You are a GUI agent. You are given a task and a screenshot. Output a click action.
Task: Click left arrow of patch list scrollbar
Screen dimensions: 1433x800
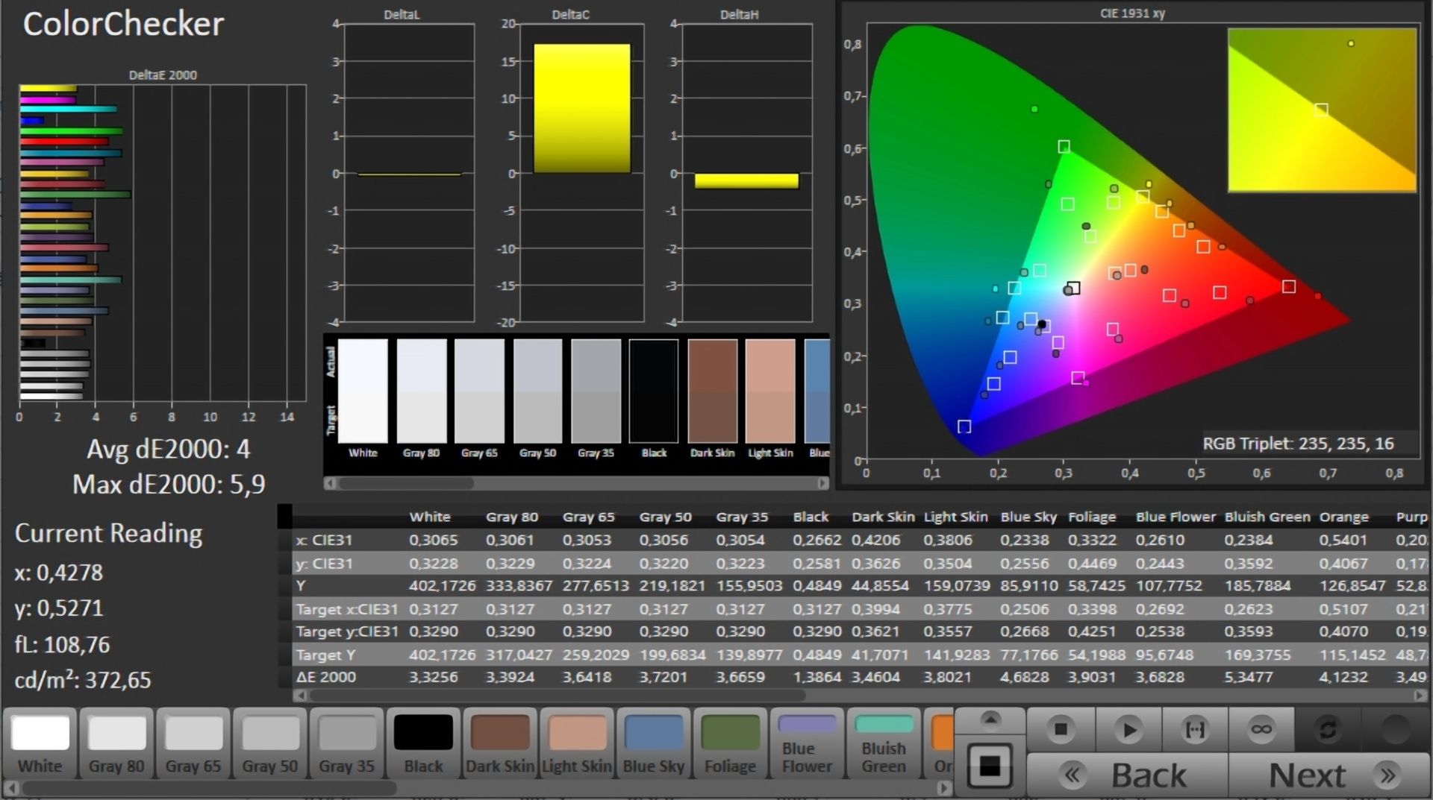[x=10, y=787]
